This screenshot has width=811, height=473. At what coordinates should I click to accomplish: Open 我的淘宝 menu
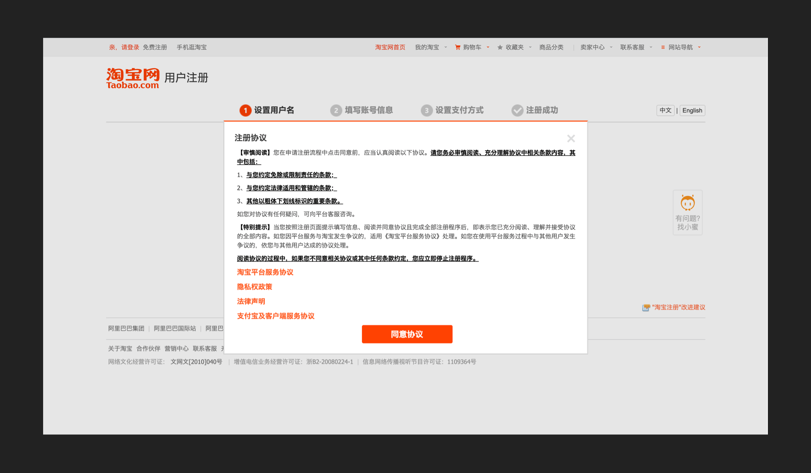click(x=427, y=47)
